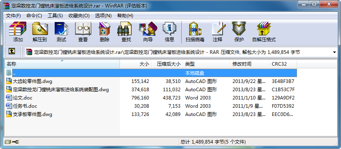Click Word 2003 type of 任务书.doc
This screenshot has height=149, width=341.
pyautogui.click(x=198, y=106)
